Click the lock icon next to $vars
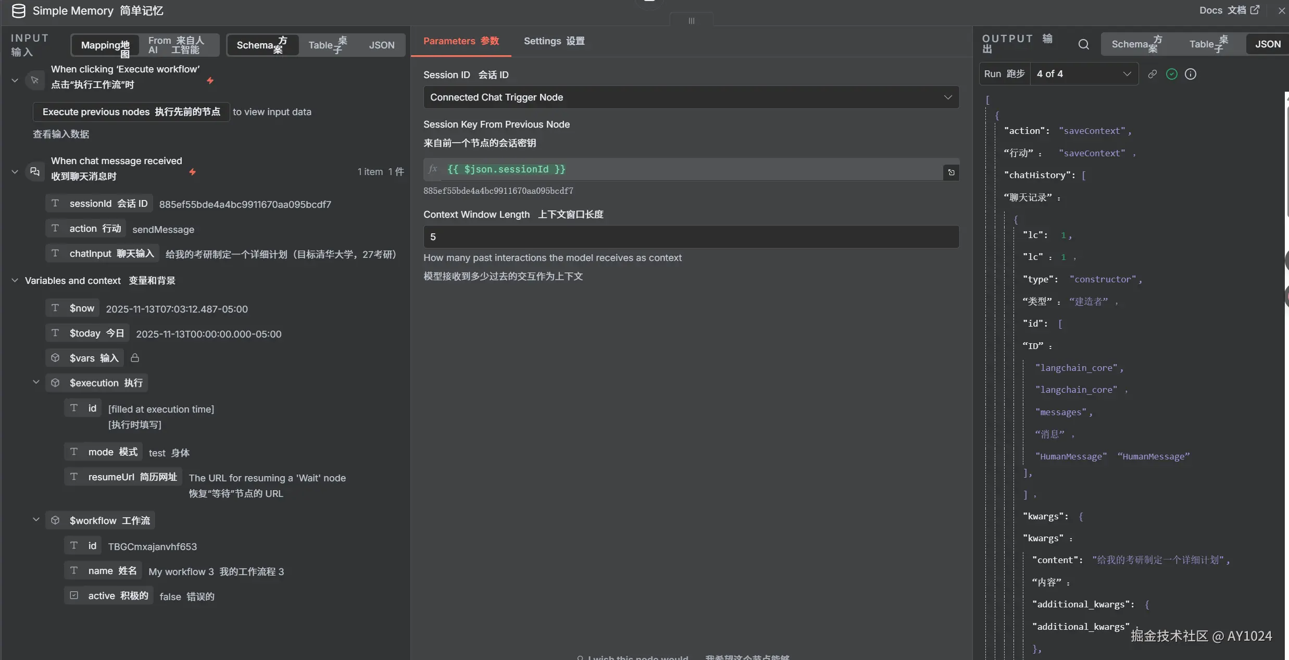Viewport: 1289px width, 660px height. (x=135, y=358)
